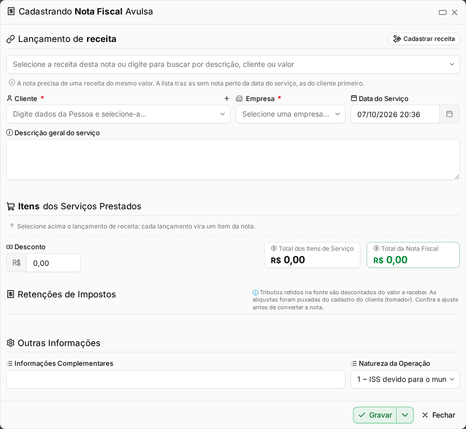Viewport: 466px width, 429px height.
Task: Close the dialog with the X icon
Action: tap(455, 12)
